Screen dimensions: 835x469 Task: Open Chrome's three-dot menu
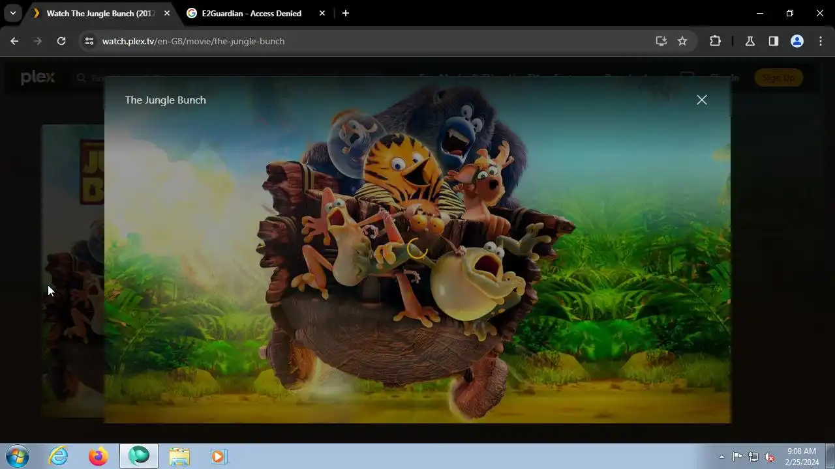[821, 41]
